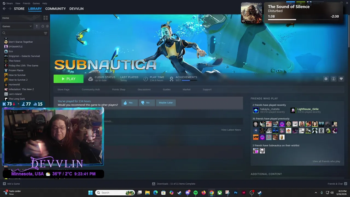Screen dimensions: 350x197
Task: Open Xbox app from the taskbar
Action: (220, 193)
